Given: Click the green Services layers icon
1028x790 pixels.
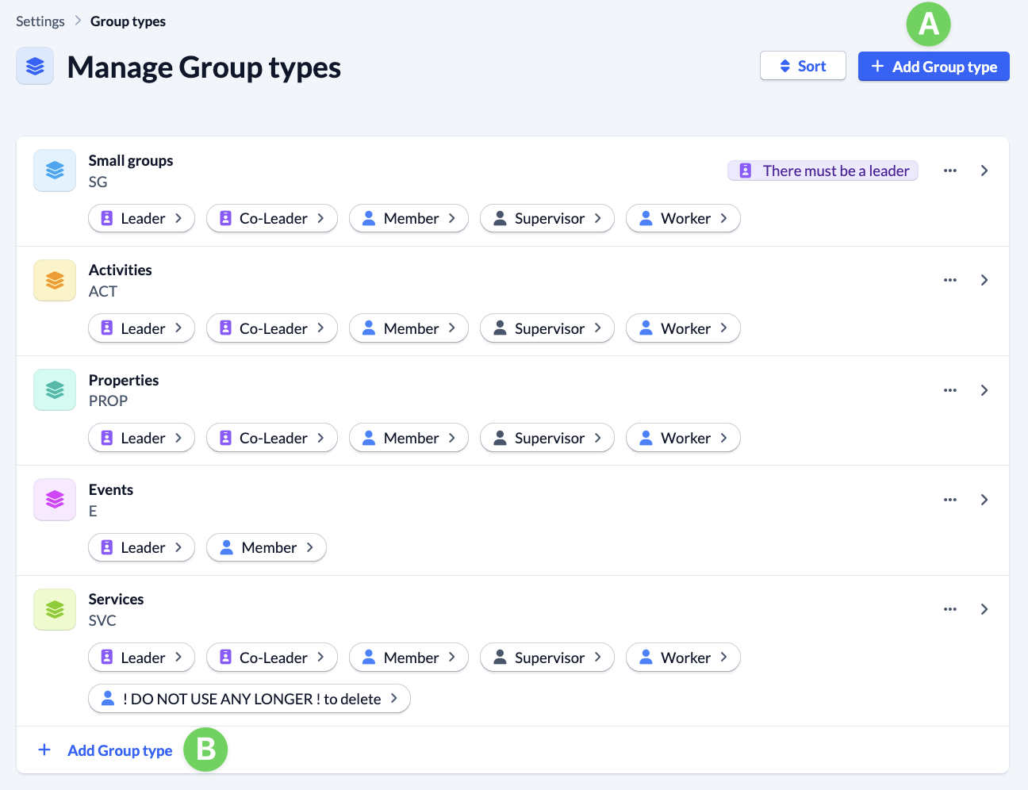Looking at the screenshot, I should (x=55, y=609).
